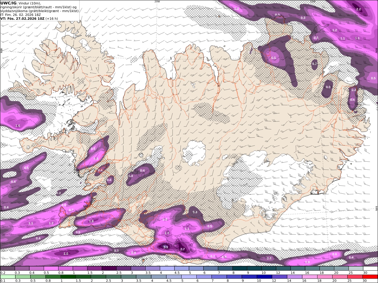
Task: Select the 'VT: Fös. 27.02.2026 10Z (+16 h)' line
Action: click(x=29, y=19)
